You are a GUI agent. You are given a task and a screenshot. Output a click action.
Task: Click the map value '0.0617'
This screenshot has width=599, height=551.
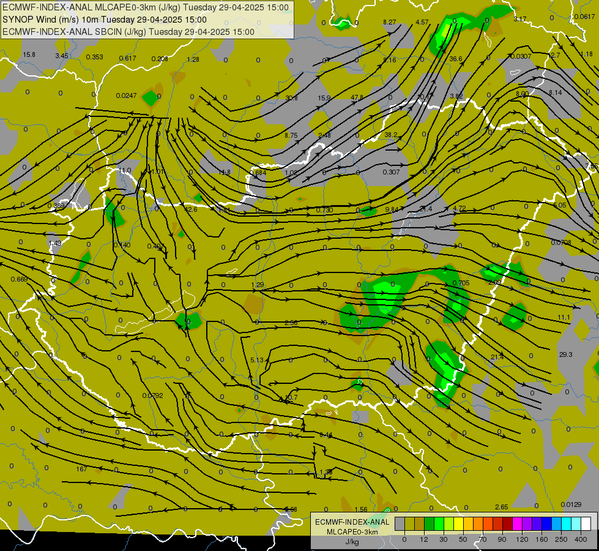tap(585, 17)
